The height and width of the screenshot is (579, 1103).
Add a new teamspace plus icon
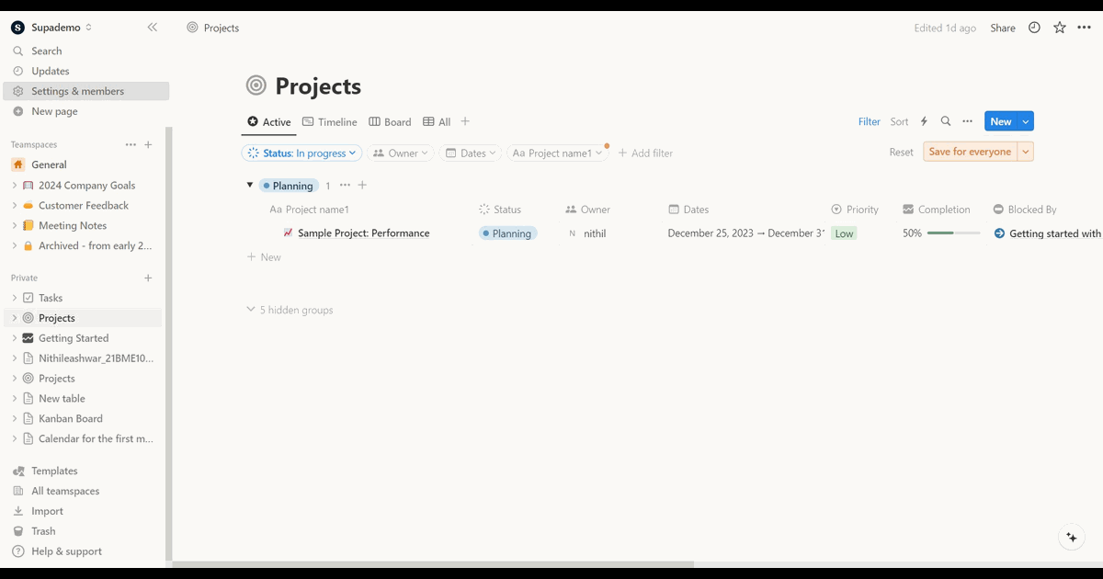149,144
